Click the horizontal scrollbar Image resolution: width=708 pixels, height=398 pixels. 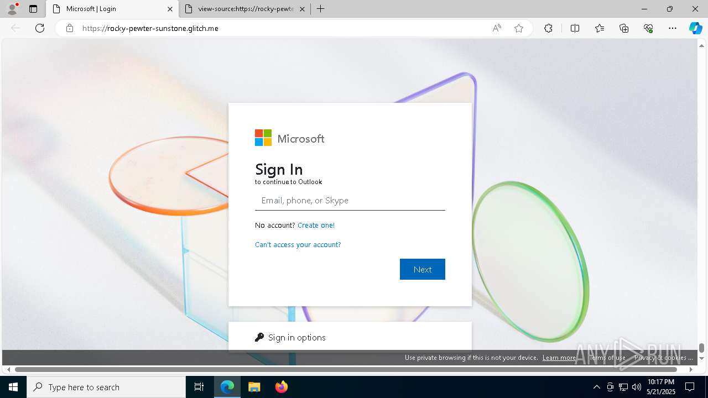point(346,369)
